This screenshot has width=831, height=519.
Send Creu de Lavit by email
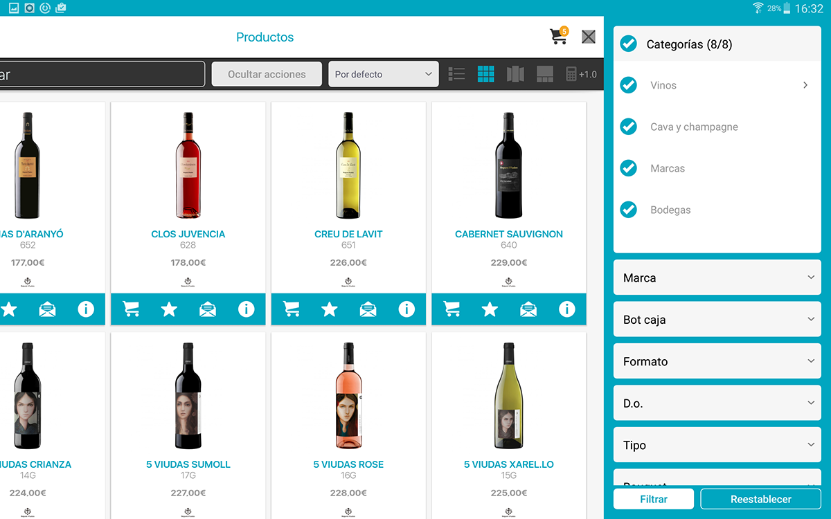pos(368,309)
